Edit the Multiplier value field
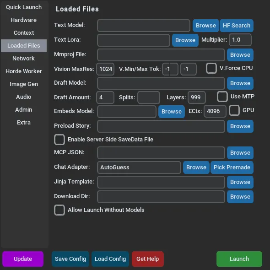270x270 pixels. coord(240,40)
